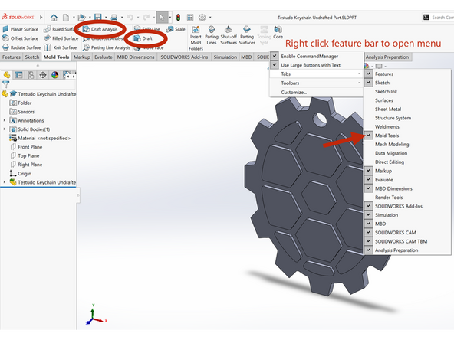454x340 pixels.
Task: Select the Offset Surface tool
Action: 21,38
